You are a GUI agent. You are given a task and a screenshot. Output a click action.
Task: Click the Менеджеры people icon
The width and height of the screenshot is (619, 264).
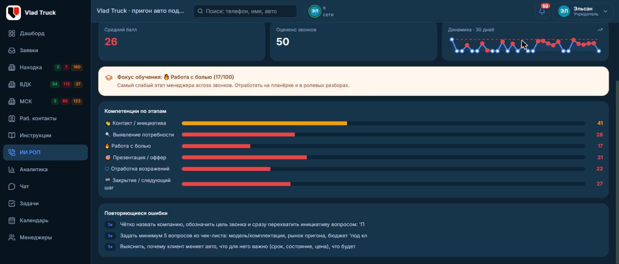coord(12,238)
